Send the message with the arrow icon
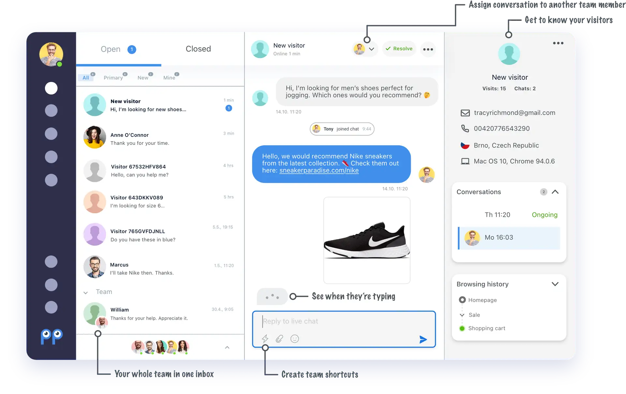 click(x=423, y=340)
